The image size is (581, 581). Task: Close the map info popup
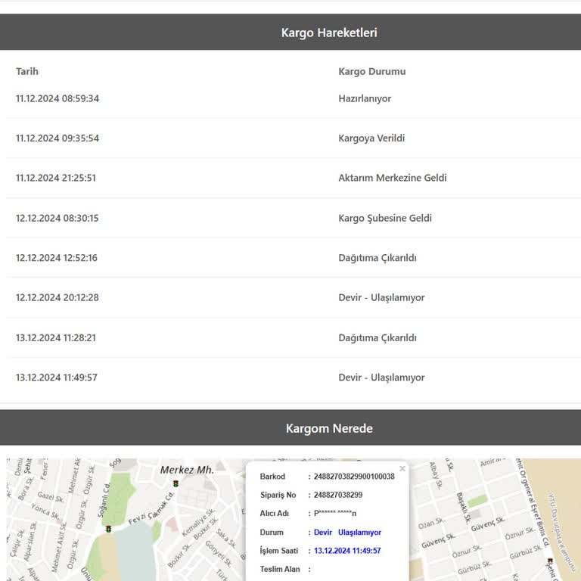coord(402,469)
